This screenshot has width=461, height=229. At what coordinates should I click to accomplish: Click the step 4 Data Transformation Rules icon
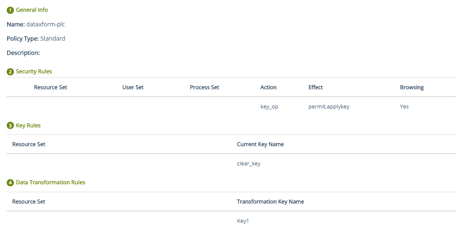10,183
